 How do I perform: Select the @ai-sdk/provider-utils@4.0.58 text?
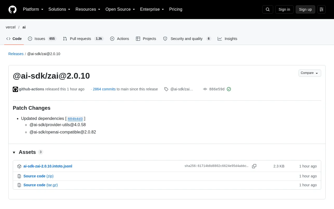pyautogui.click(x=58, y=125)
